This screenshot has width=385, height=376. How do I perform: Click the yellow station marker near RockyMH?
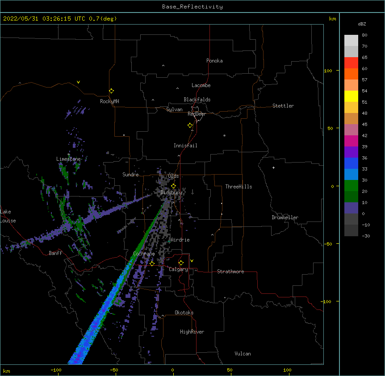(x=112, y=91)
